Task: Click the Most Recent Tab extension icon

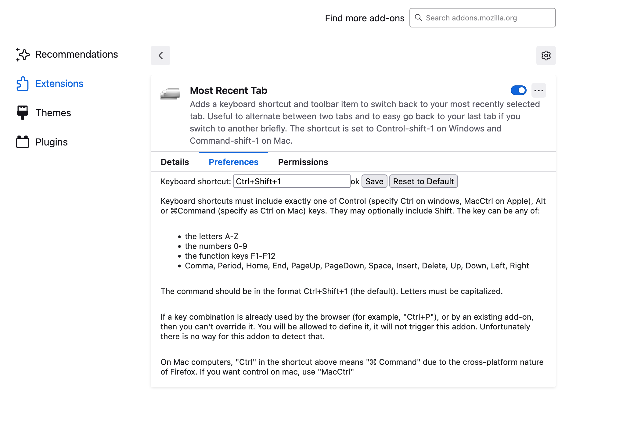Action: [170, 94]
